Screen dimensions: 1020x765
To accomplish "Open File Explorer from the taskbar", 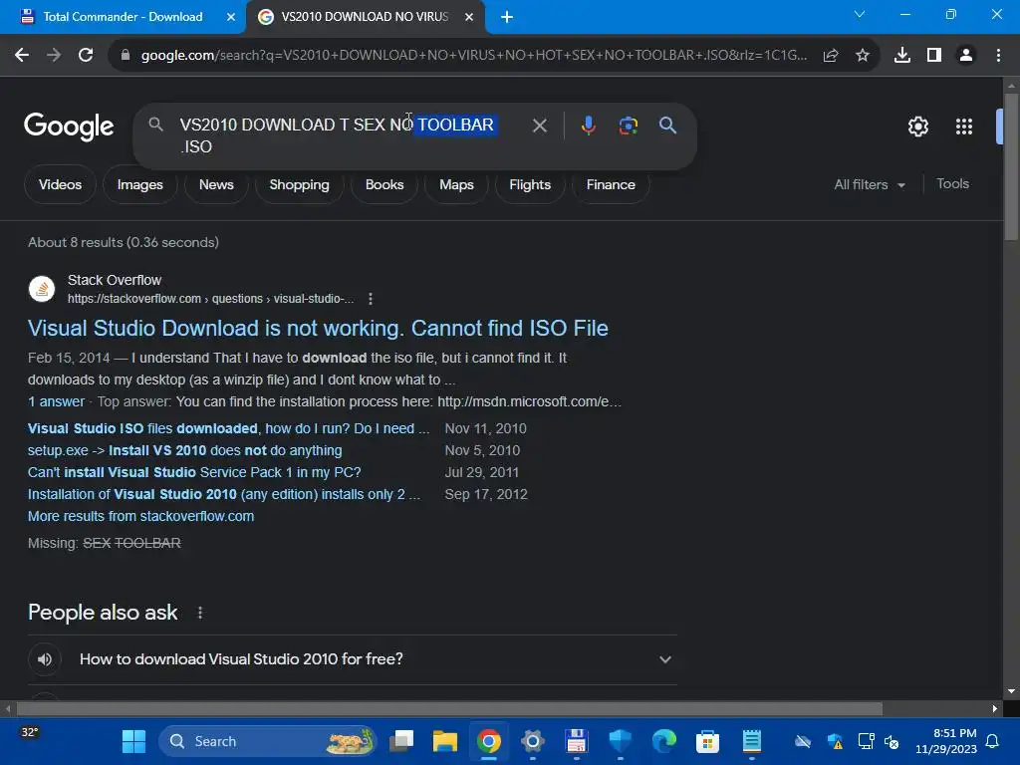I will click(x=445, y=741).
